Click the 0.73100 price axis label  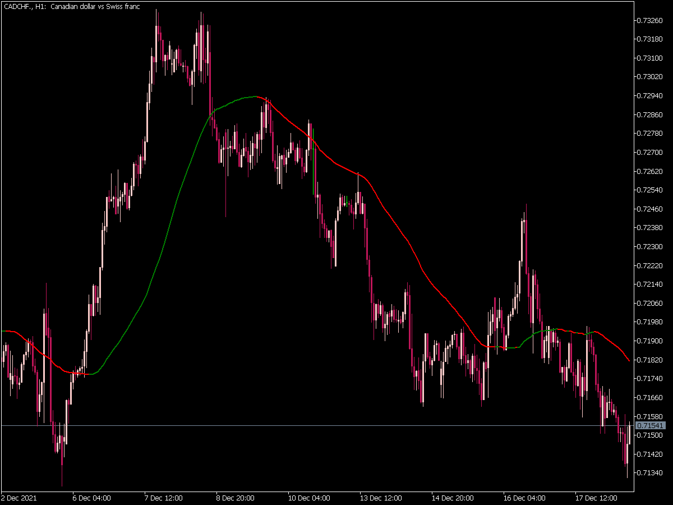[x=649, y=58]
